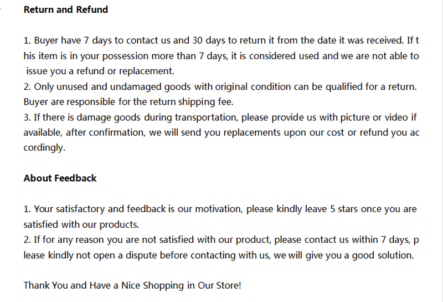Click the line "satisfied with our products."
443x302 pixels.
(x=80, y=225)
